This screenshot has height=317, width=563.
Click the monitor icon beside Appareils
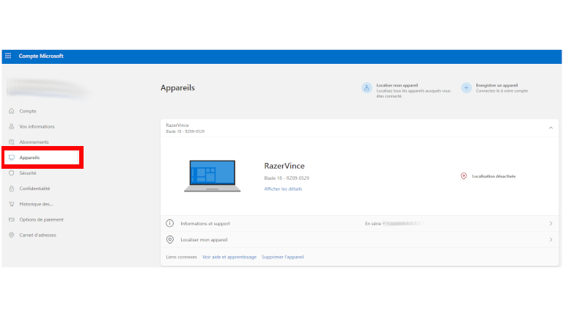pos(12,158)
